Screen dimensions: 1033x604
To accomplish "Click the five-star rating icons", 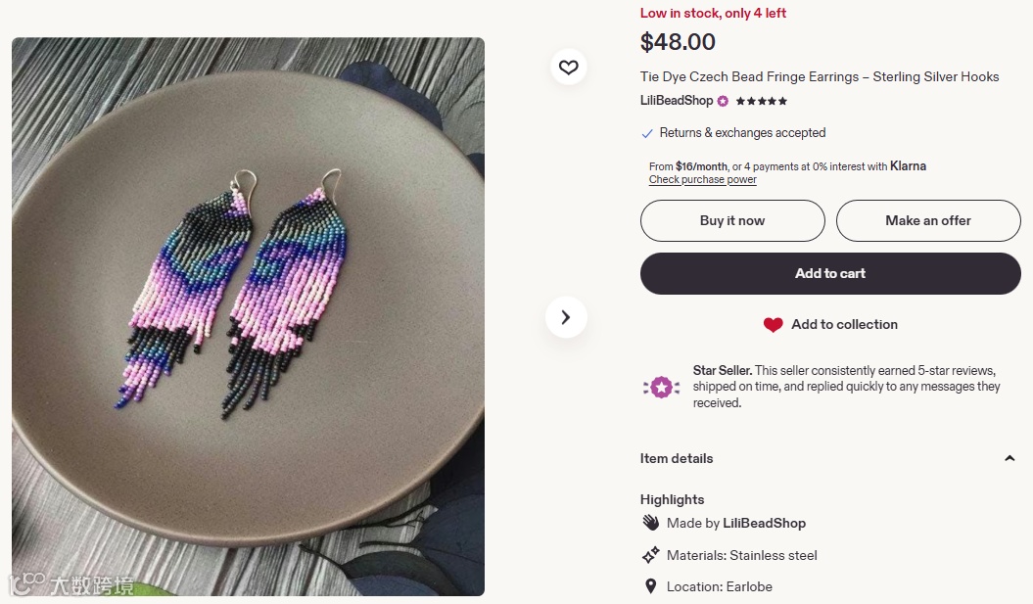I will (761, 101).
